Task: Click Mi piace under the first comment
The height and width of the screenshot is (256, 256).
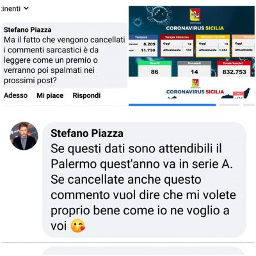Action: point(50,95)
